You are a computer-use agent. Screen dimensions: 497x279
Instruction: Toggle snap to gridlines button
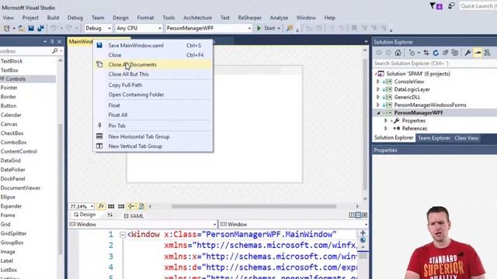[121, 206]
